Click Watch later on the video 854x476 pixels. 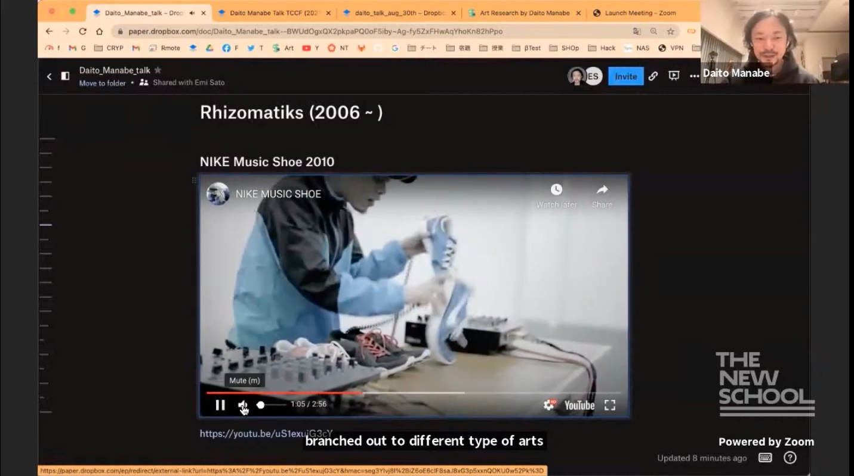(x=556, y=196)
